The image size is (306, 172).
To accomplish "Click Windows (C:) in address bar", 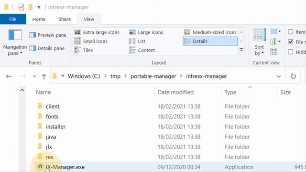I will click(x=84, y=76).
